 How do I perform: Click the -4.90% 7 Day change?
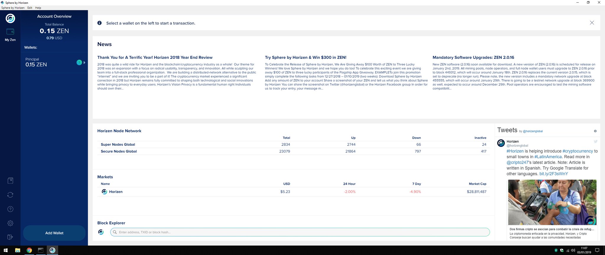(x=415, y=192)
